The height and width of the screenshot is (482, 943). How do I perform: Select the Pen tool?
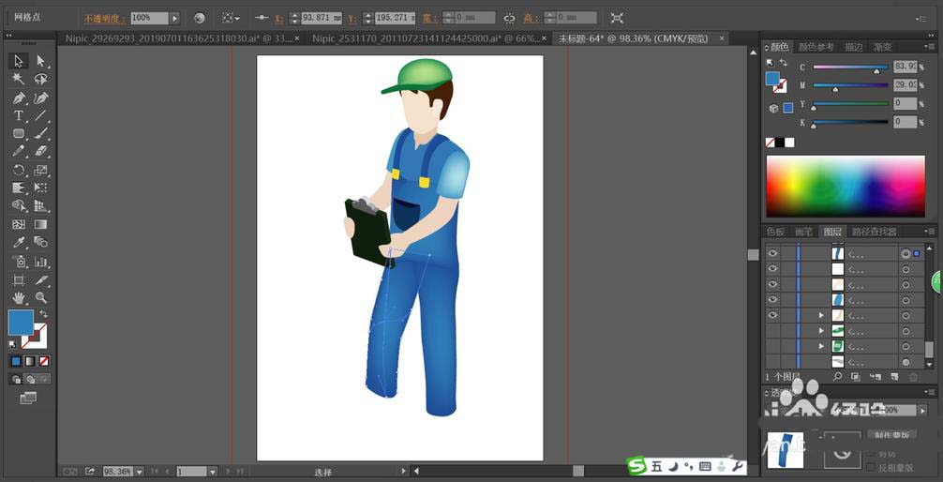pos(19,98)
